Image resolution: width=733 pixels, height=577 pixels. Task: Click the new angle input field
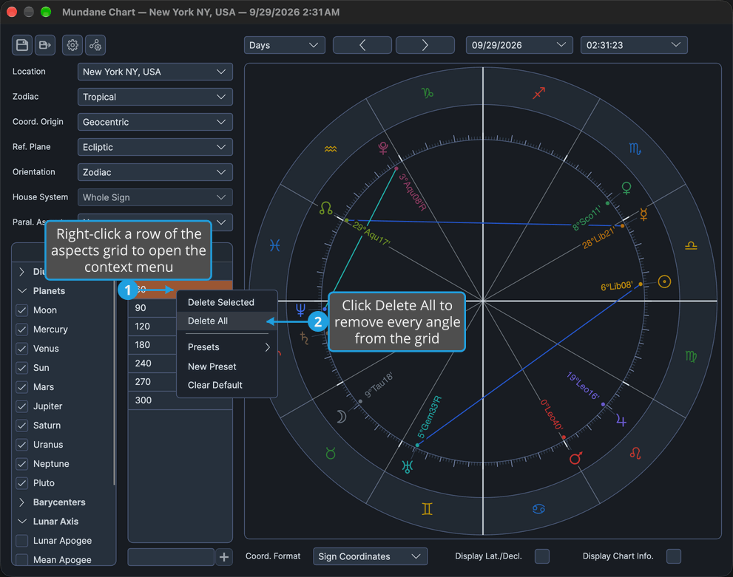pyautogui.click(x=171, y=557)
